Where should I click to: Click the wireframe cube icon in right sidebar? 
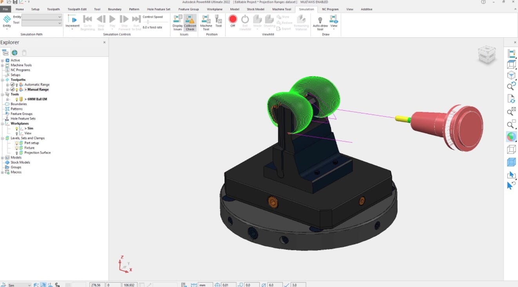pos(511,149)
